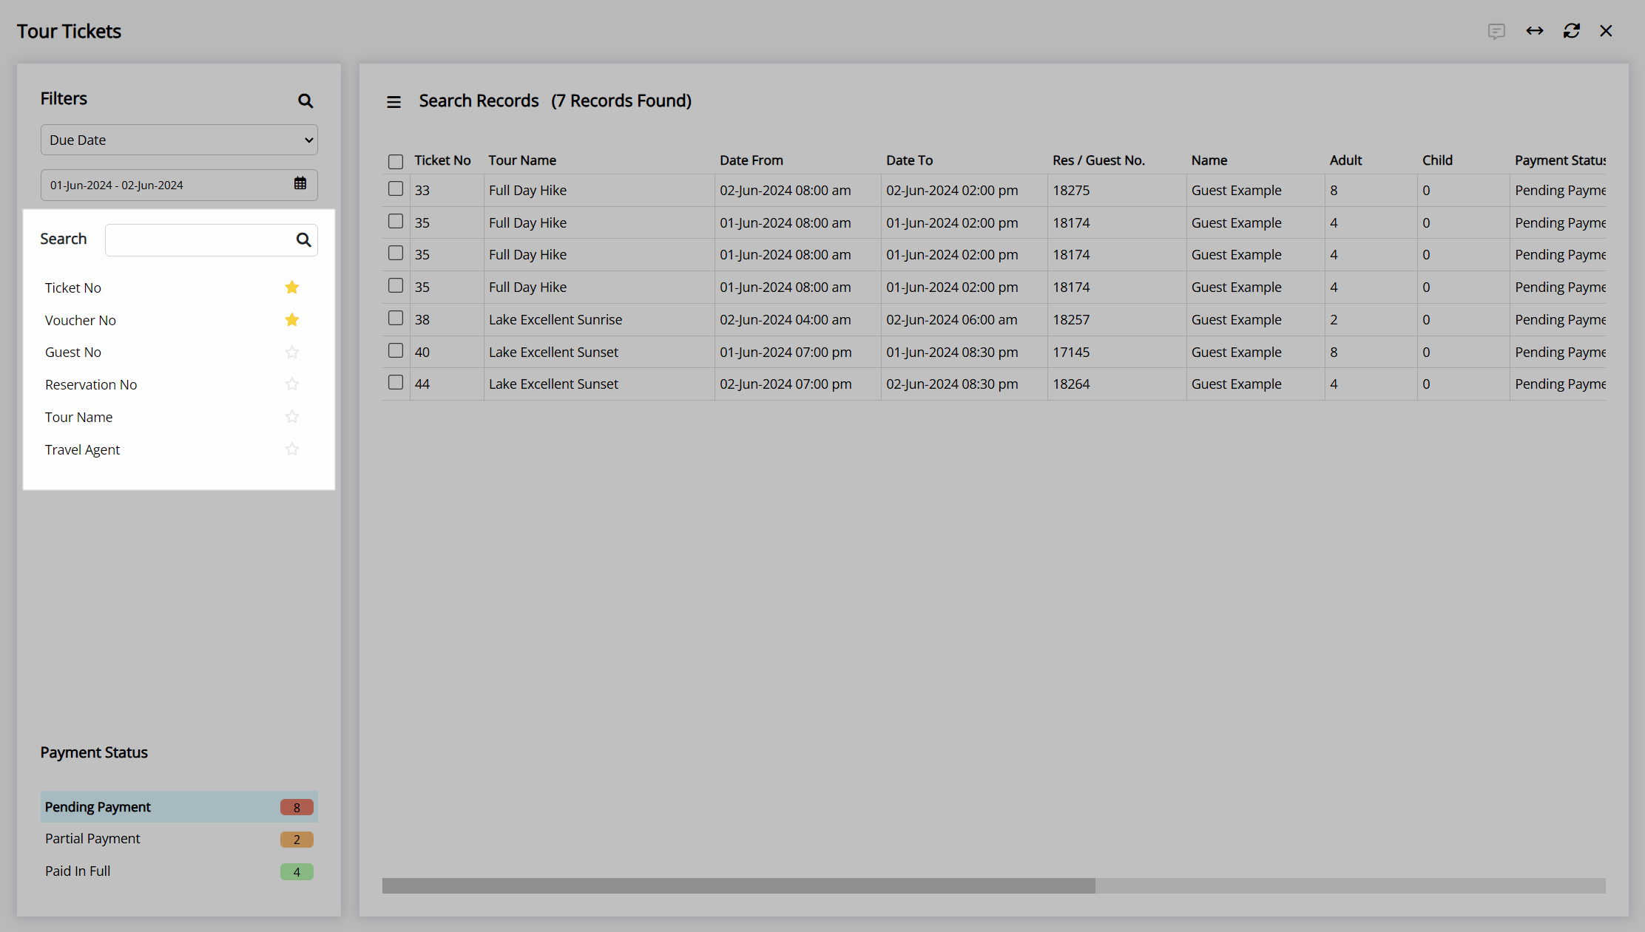Viewport: 1645px width, 932px height.
Task: Click the magnifier inside the Search field
Action: pos(303,239)
